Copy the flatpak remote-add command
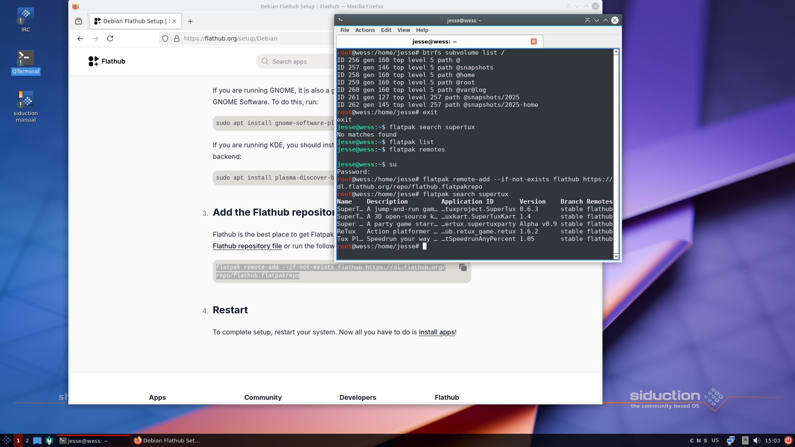Viewport: 795px width, 447px height. coord(463,268)
